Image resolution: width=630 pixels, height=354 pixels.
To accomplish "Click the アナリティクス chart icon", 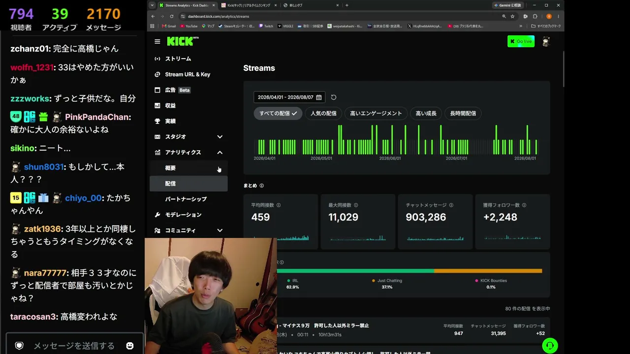I will tap(157, 152).
